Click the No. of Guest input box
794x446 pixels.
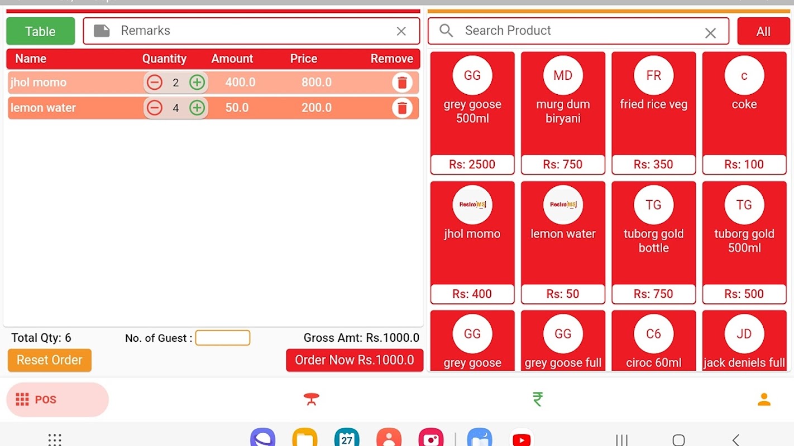tap(223, 338)
